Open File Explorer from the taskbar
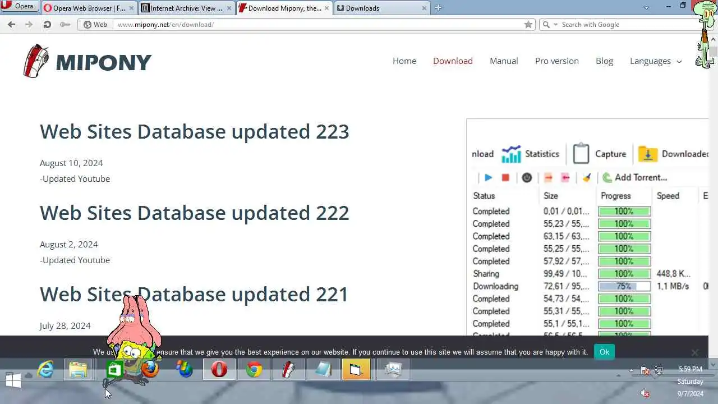Screen dimensions: 718x404 (78, 369)
